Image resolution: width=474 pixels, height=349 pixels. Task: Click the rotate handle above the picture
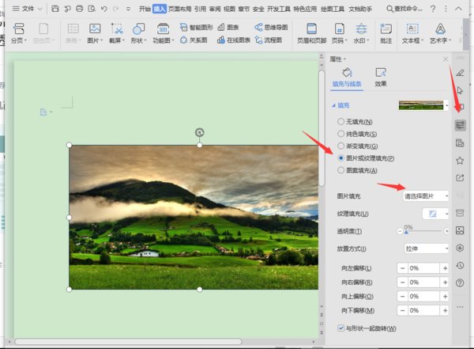click(x=199, y=132)
